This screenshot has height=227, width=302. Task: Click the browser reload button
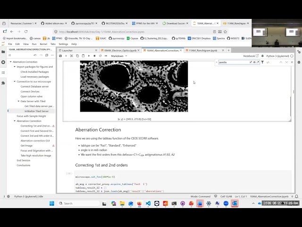click(x=26, y=32)
